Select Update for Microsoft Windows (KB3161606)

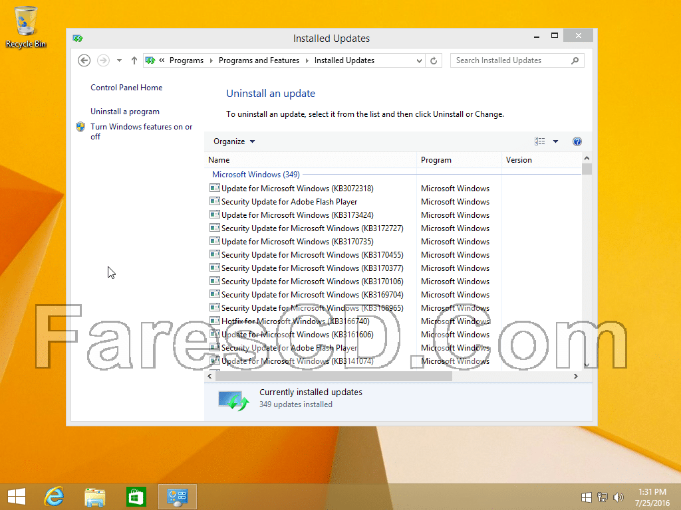pyautogui.click(x=297, y=335)
